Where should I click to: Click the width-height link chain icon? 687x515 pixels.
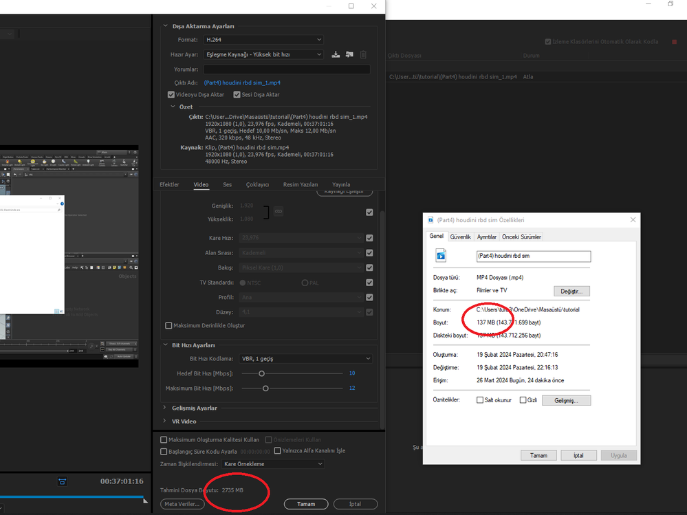click(279, 212)
